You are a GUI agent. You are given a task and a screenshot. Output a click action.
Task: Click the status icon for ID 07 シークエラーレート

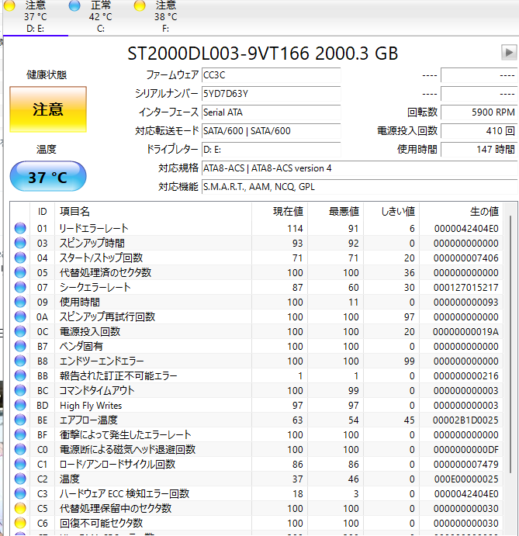tap(20, 287)
